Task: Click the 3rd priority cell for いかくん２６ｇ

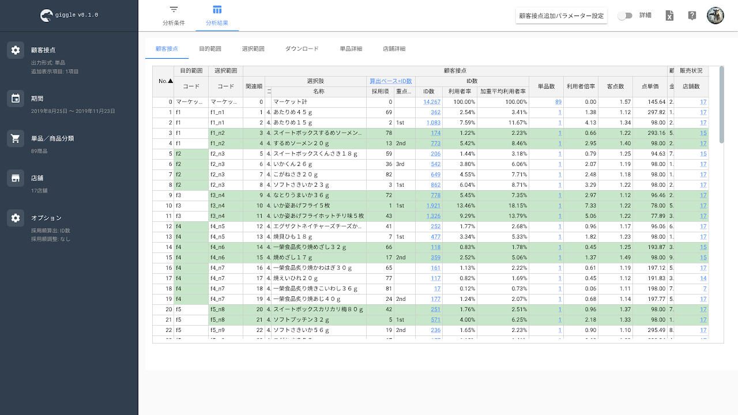Action: click(405, 164)
